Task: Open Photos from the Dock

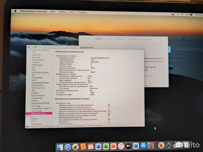Action: coord(161,145)
